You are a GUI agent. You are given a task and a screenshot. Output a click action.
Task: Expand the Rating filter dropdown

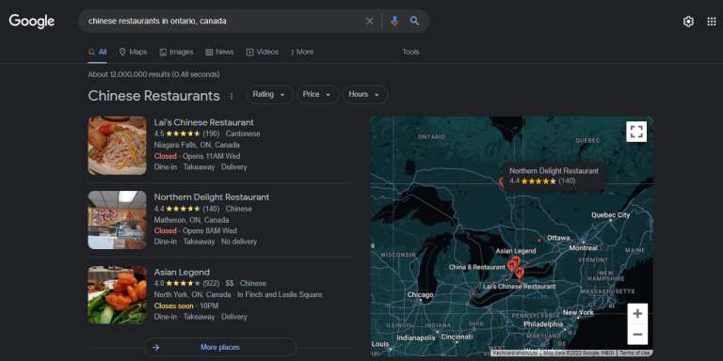pos(270,94)
